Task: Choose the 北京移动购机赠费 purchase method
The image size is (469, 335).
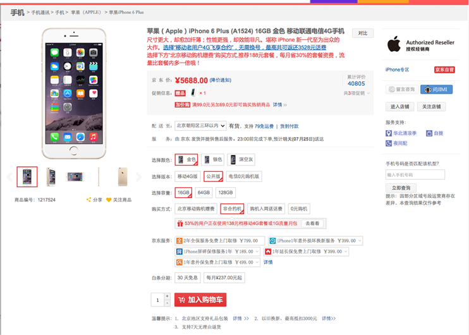Action: tap(196, 209)
